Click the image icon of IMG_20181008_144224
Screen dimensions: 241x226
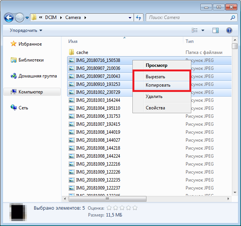[x=72, y=156]
